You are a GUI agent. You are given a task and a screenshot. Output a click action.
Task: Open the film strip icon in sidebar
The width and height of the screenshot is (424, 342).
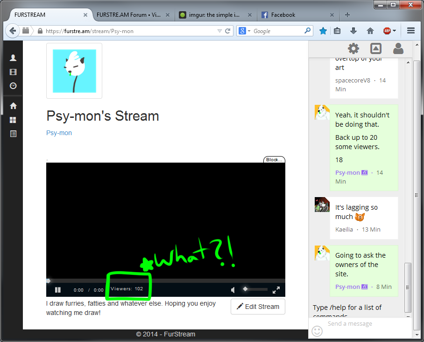tap(13, 72)
